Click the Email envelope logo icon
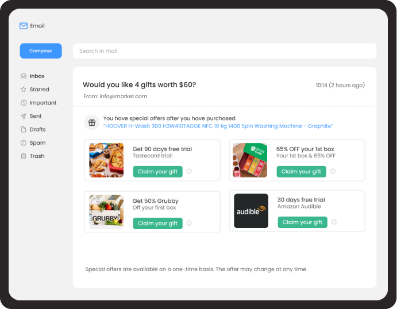The width and height of the screenshot is (397, 309). click(24, 26)
